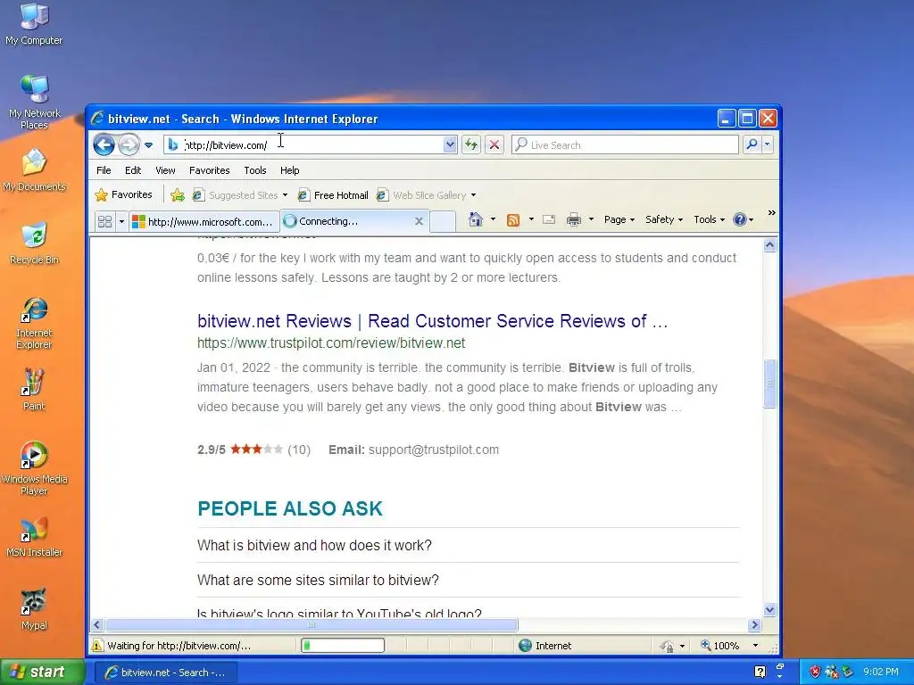The width and height of the screenshot is (914, 685).
Task: Click the Forward arrow button
Action: tap(129, 144)
